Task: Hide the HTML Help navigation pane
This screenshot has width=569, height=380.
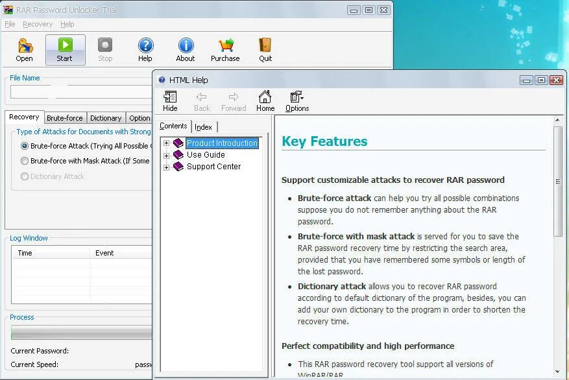Action: [x=170, y=101]
